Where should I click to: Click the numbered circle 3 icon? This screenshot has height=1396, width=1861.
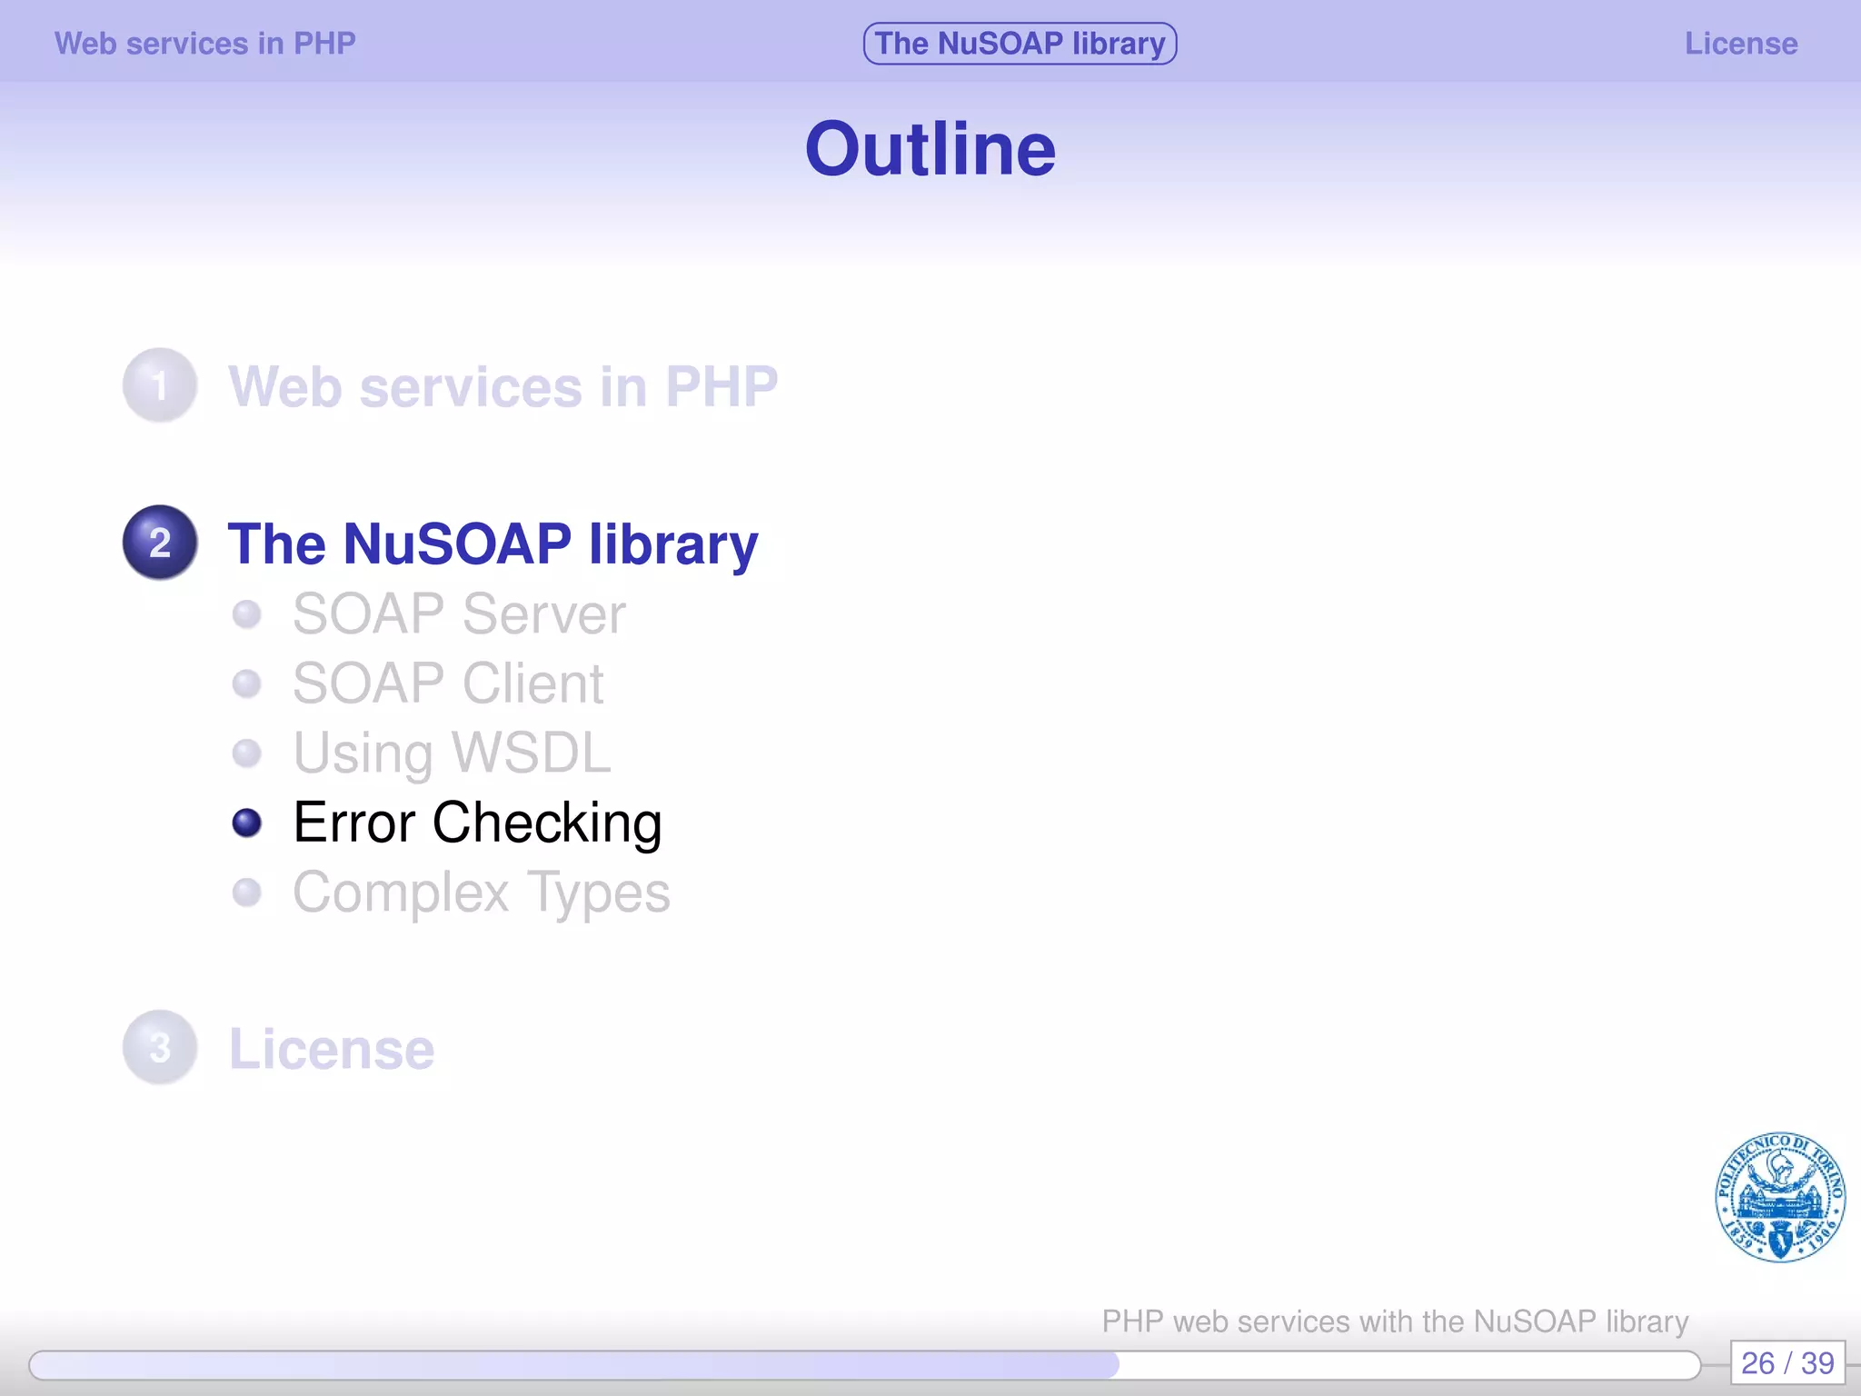click(x=160, y=1048)
